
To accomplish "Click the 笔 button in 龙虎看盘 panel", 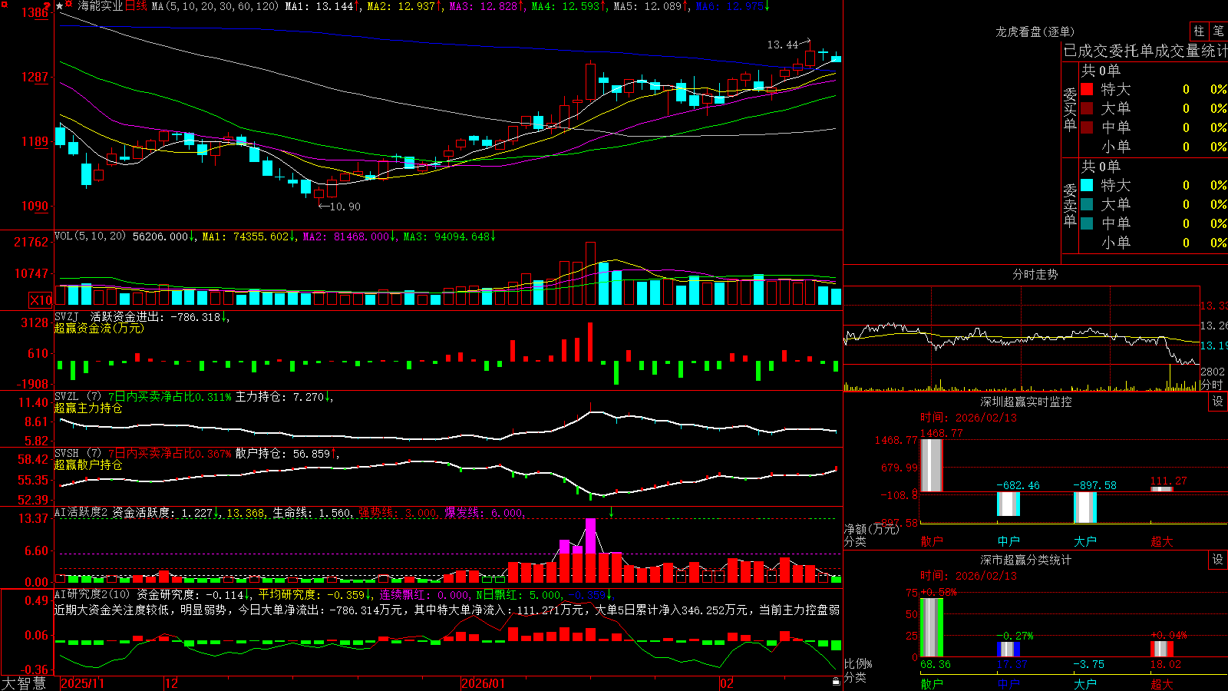I will tap(1218, 31).
